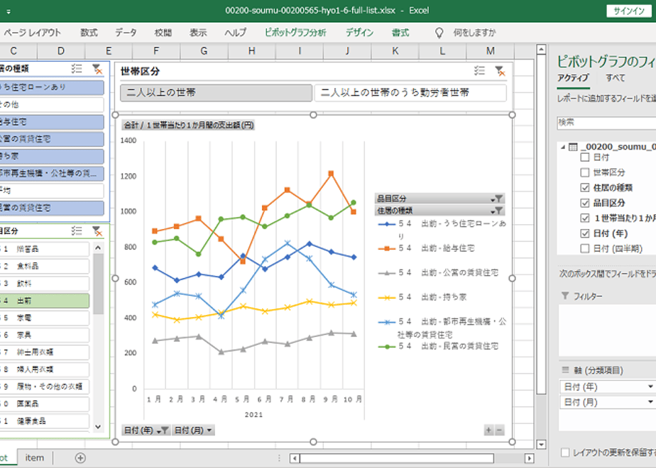Click worksheet vertical scroll-down arrow
Image resolution: width=656 pixels, height=468 pixels.
click(541, 444)
